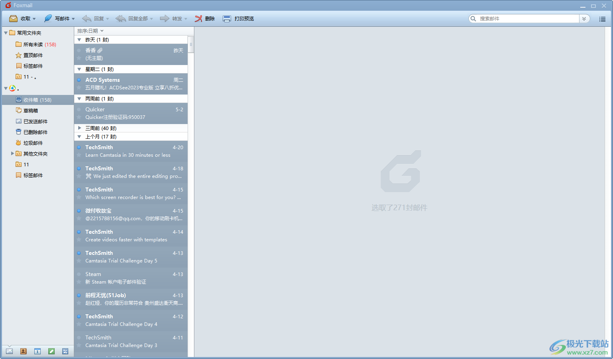Toggle star on 'Learn Camtasia in 30 minutes' email

(x=79, y=155)
